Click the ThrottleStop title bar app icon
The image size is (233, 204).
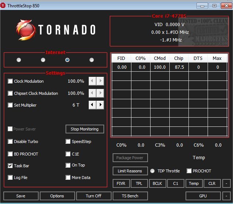point(3,6)
